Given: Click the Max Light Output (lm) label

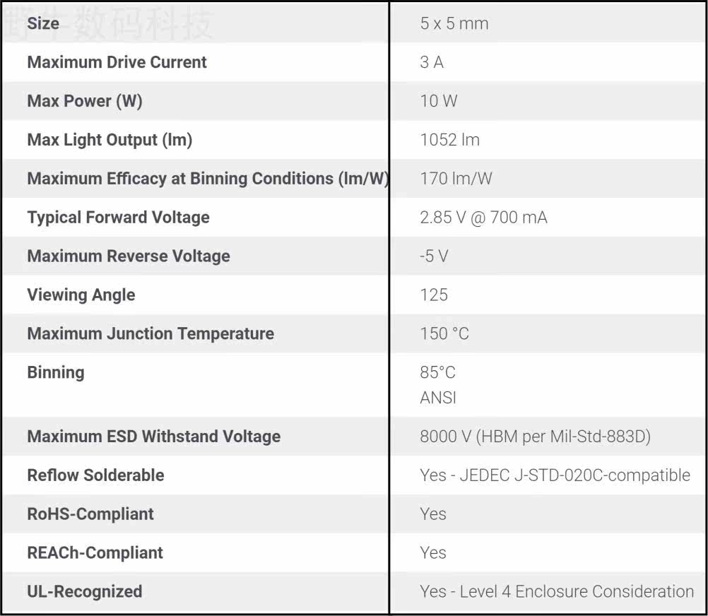Looking at the screenshot, I should tap(110, 140).
